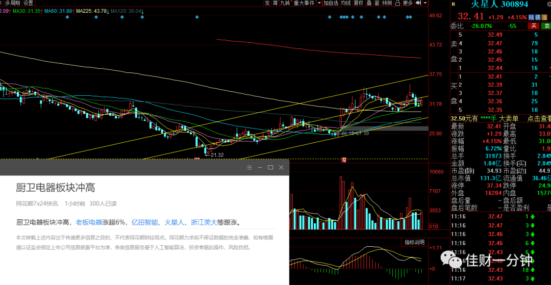Toggle the 叠 overlay option
This screenshot has width=551, height=285.
point(369,3)
